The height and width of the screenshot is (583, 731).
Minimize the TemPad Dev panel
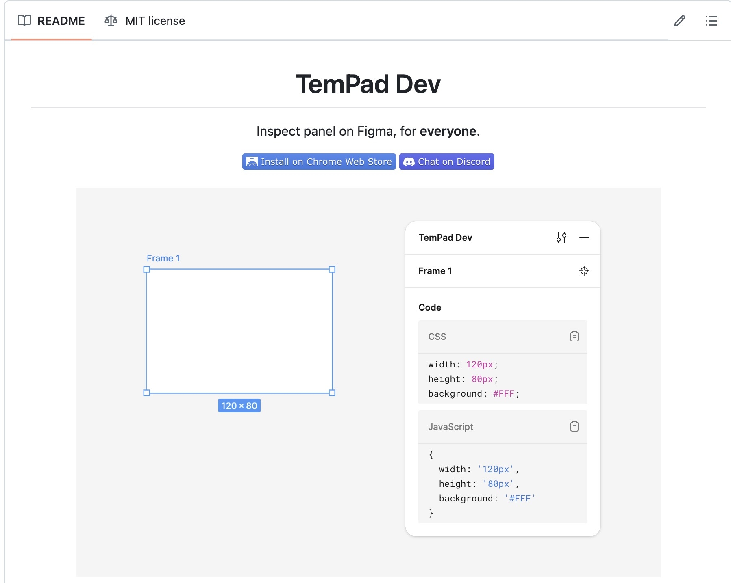point(584,238)
